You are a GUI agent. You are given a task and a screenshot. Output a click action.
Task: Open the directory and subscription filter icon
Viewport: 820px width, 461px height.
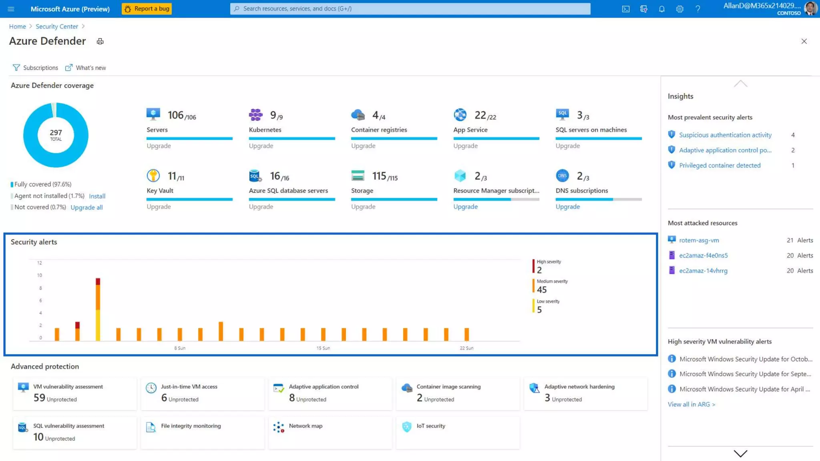click(x=643, y=9)
